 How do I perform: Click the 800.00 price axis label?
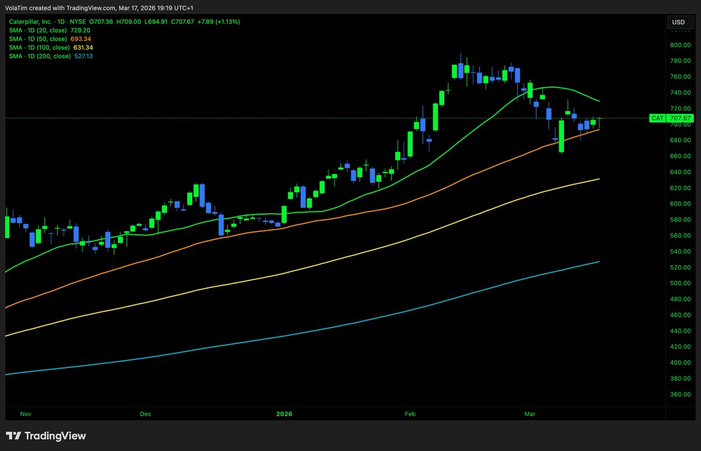coord(681,46)
